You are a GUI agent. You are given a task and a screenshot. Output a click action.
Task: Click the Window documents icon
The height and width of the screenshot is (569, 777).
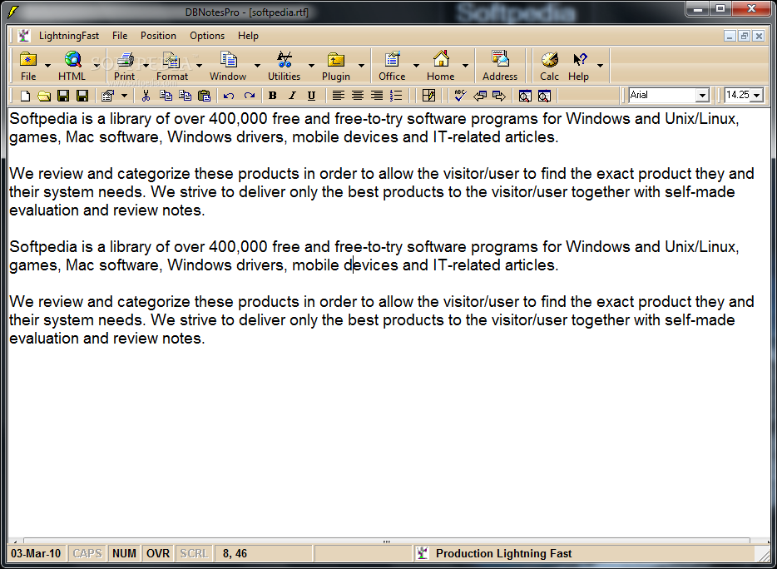228,60
